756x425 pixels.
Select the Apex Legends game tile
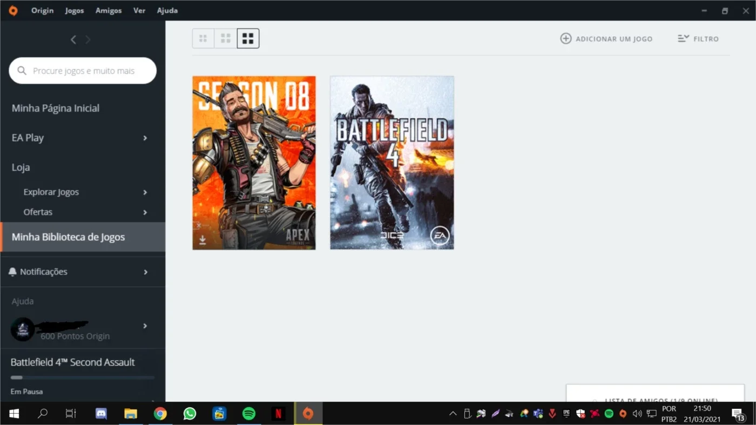(x=254, y=163)
